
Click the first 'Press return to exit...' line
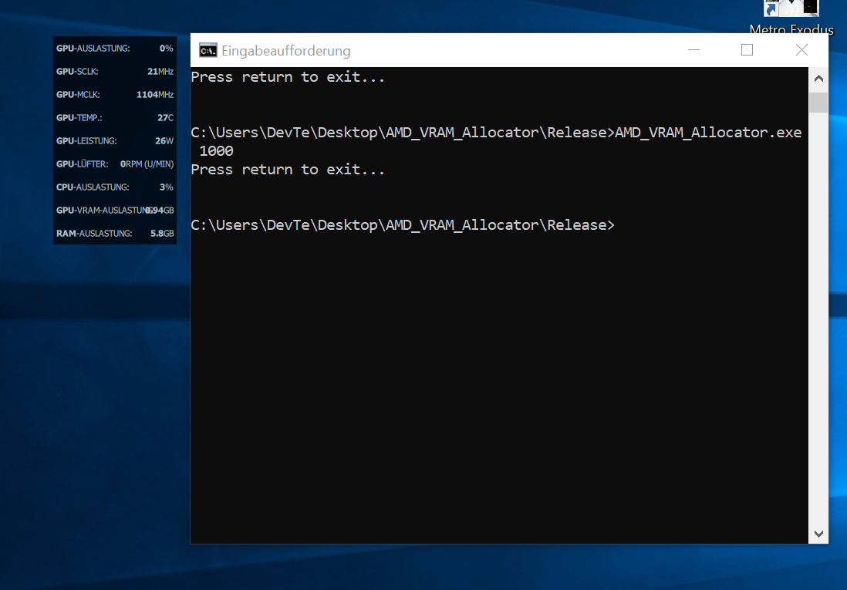coord(288,77)
